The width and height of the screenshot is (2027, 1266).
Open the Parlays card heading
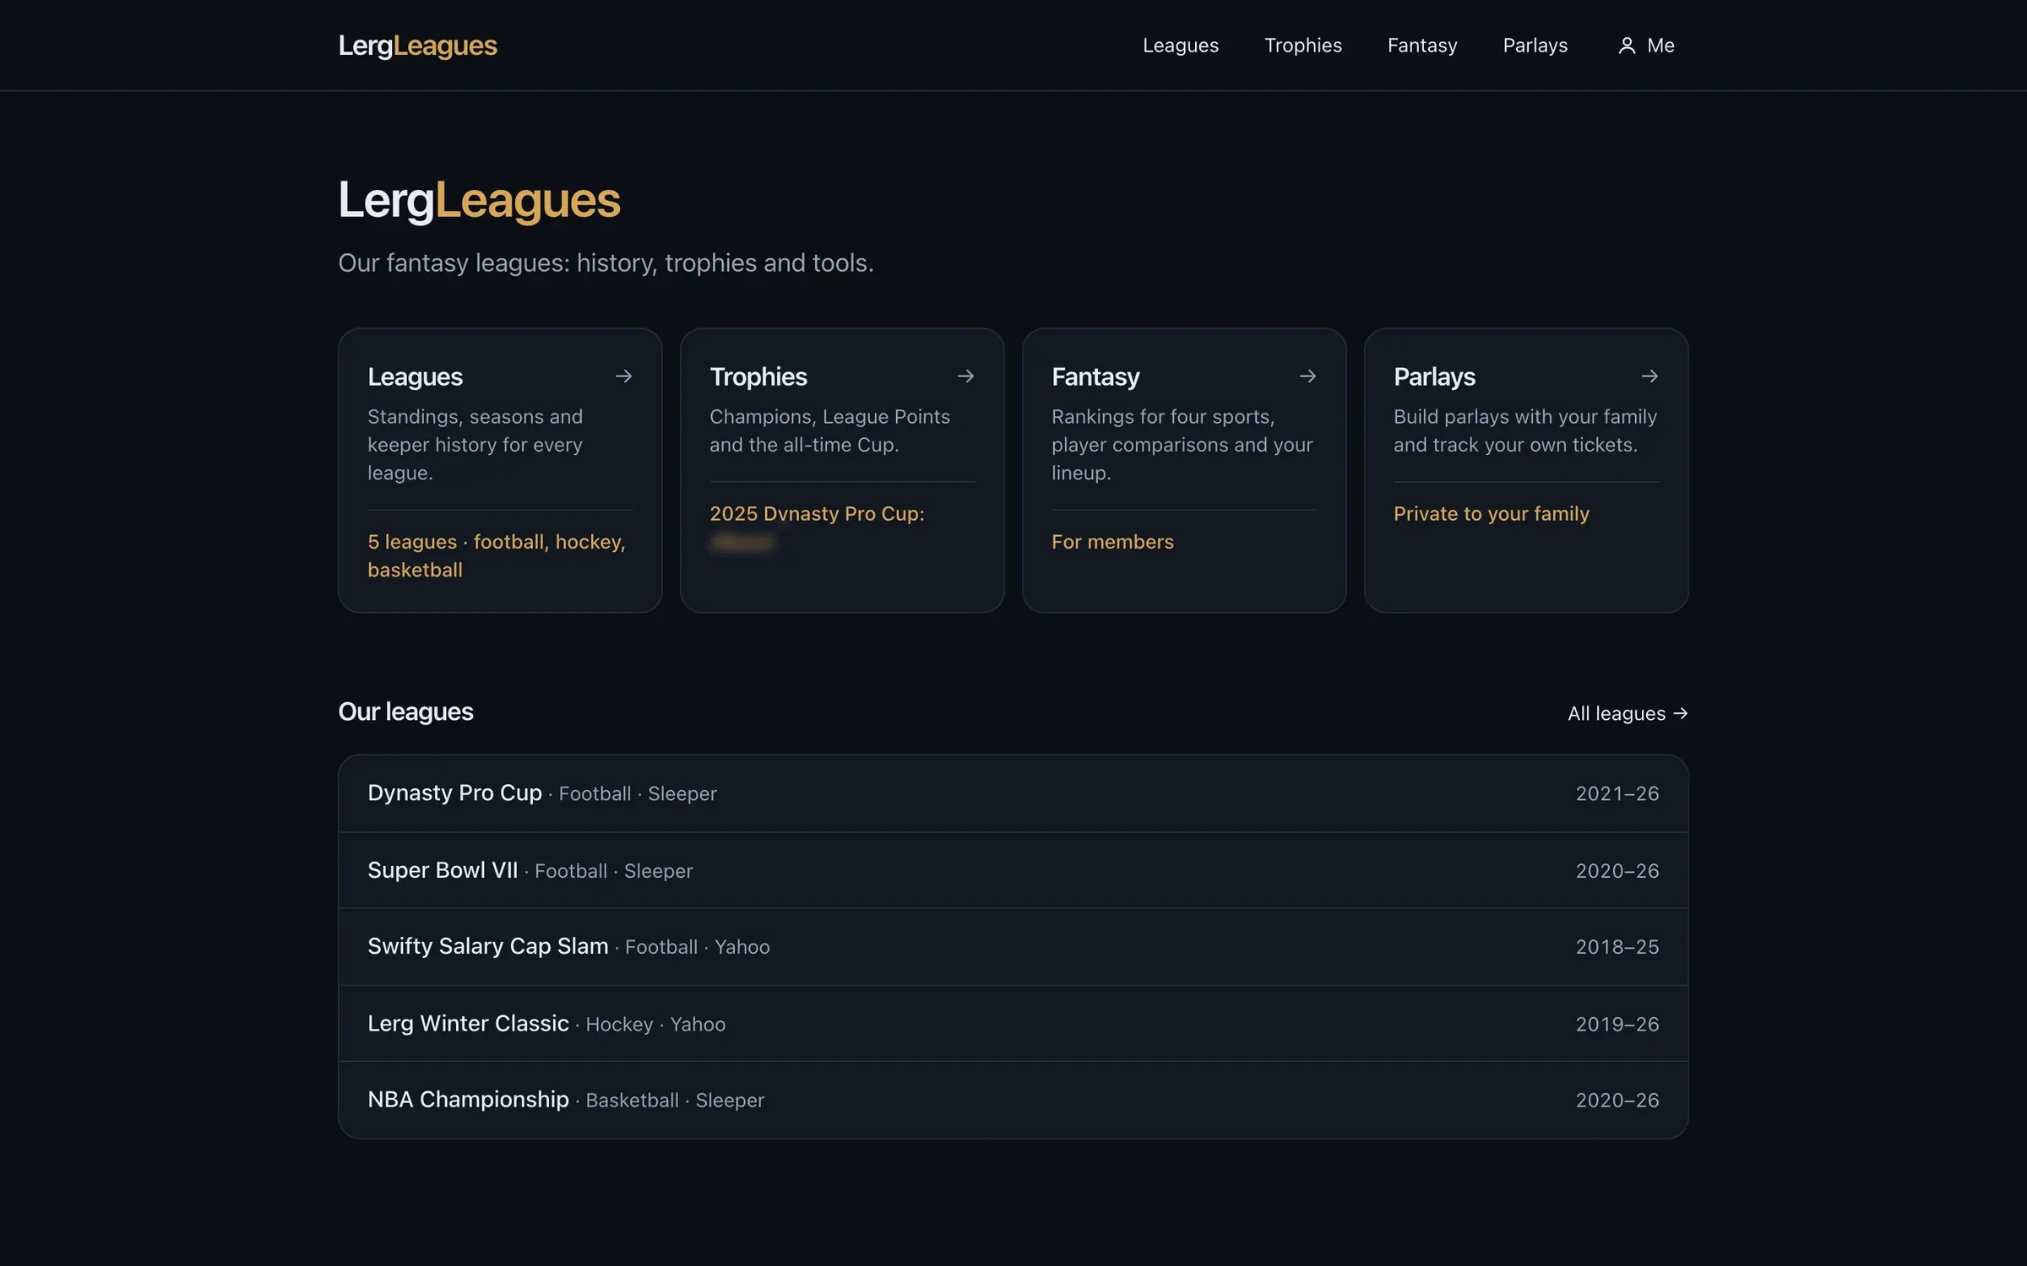pyautogui.click(x=1434, y=376)
